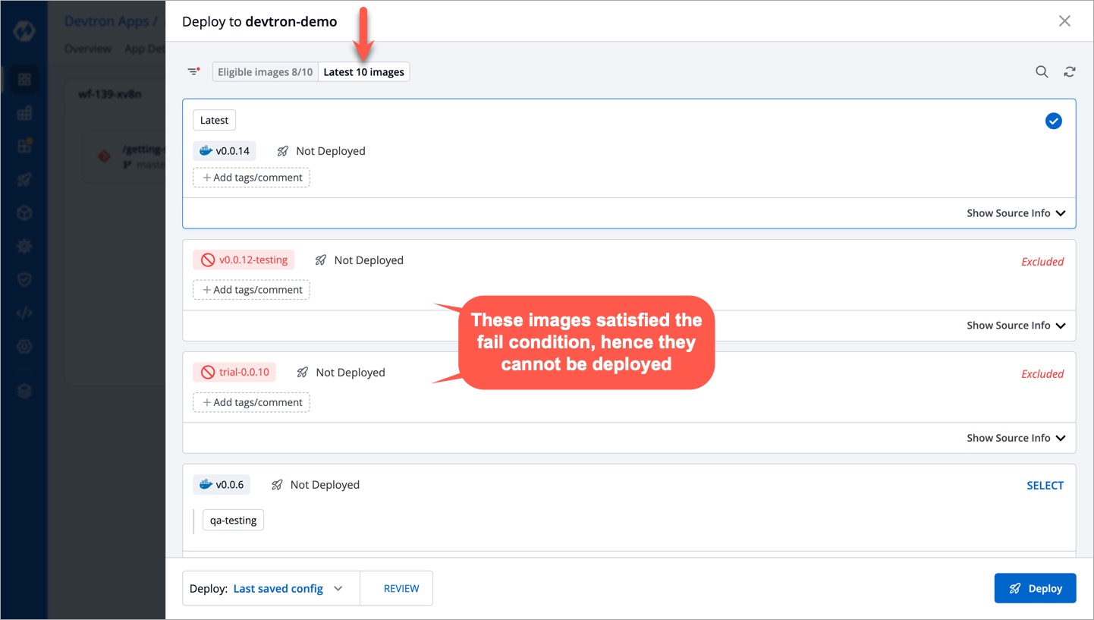1094x620 pixels.
Task: Expand Show Source Info for v0.0.12-testing
Action: [1016, 326]
